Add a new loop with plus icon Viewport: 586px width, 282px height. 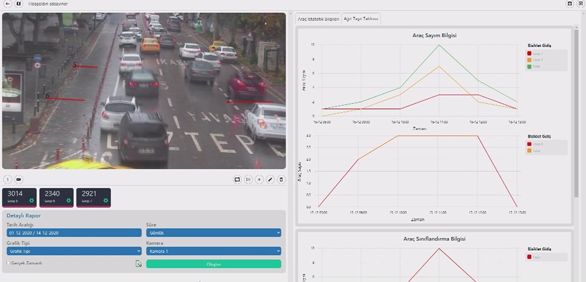pyautogui.click(x=259, y=179)
